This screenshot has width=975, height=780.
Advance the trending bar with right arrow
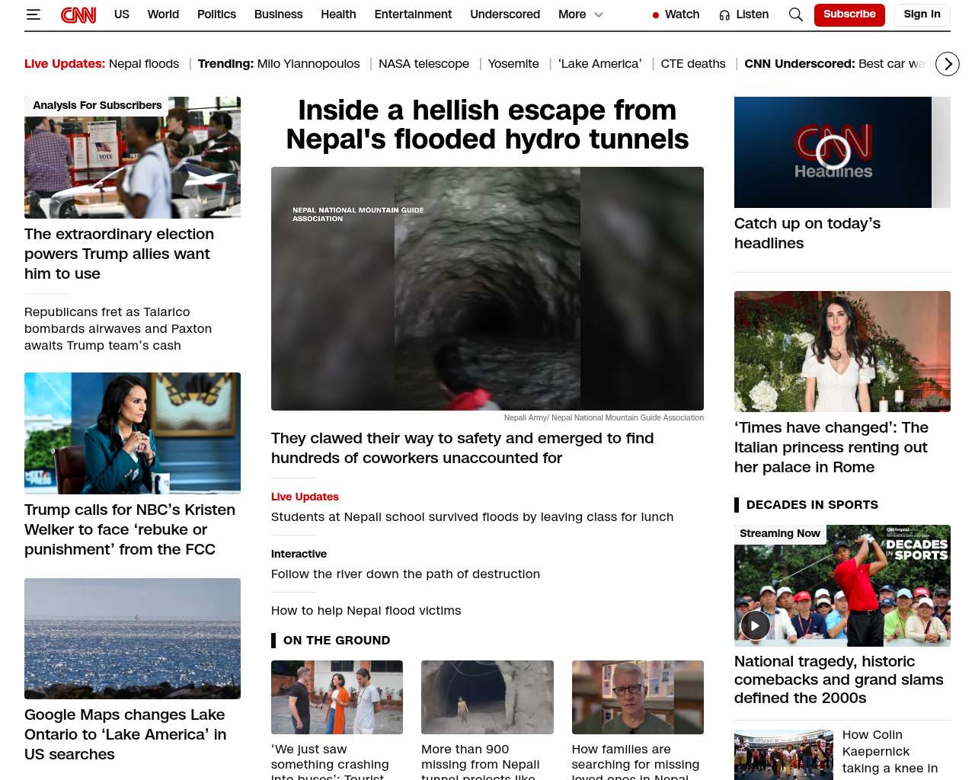point(948,64)
